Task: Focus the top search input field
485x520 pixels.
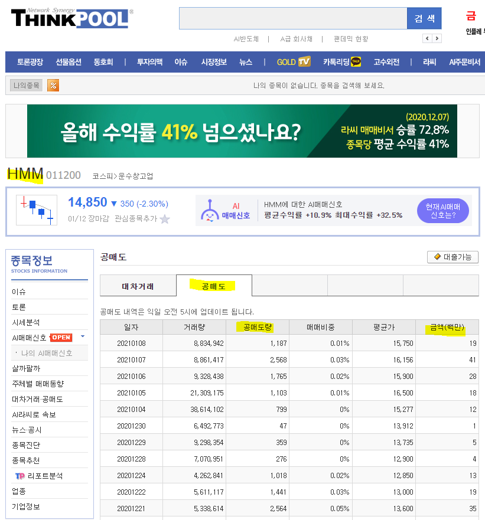Action: pos(293,18)
